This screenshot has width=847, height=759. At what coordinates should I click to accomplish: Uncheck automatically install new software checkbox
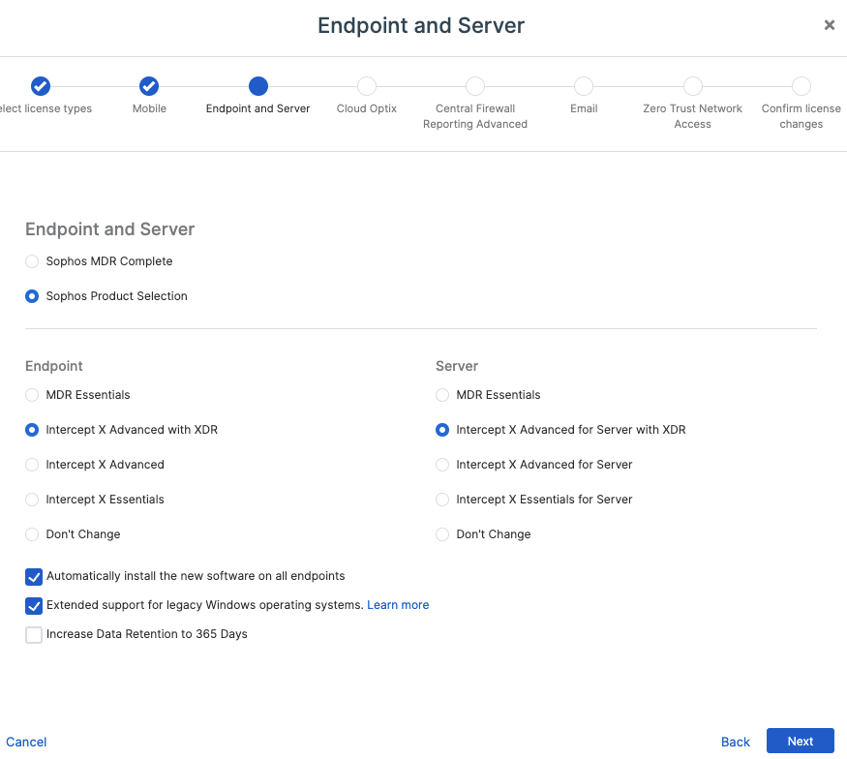[34, 577]
